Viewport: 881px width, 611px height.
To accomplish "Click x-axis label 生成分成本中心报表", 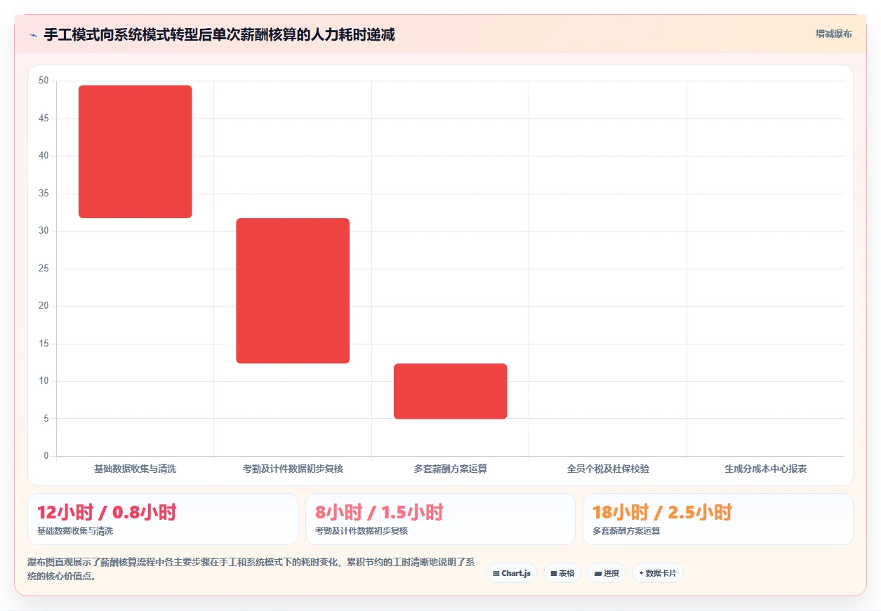I will coord(765,469).
